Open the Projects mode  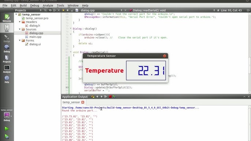point(7,59)
